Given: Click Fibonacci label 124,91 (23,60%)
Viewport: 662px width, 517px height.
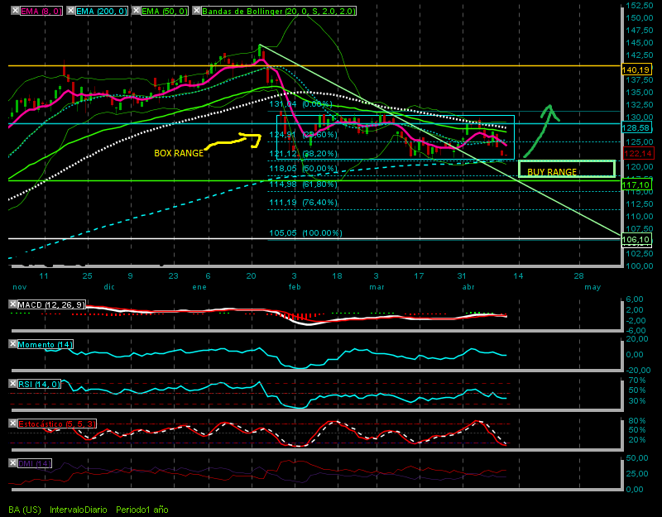Looking at the screenshot, I should [x=303, y=135].
